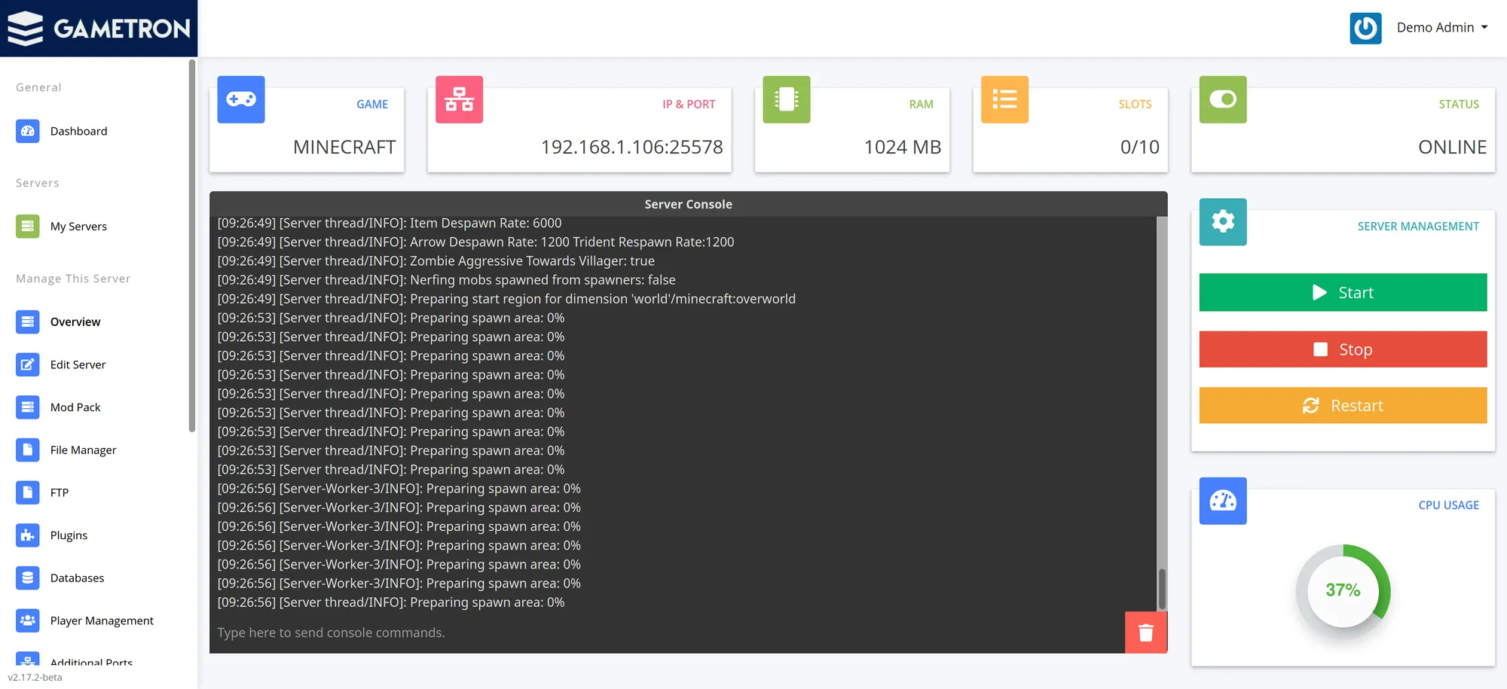Click the green Status toggle icon
Image resolution: width=1507 pixels, height=689 pixels.
(1223, 99)
